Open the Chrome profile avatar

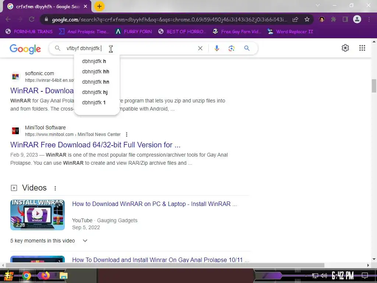click(x=357, y=19)
